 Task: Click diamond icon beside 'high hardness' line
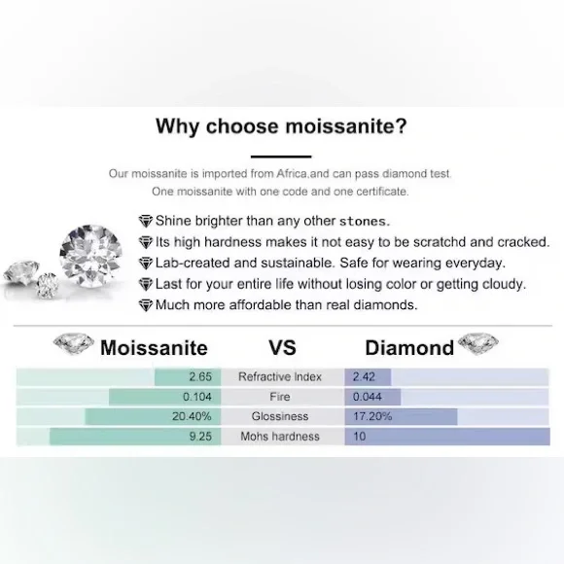[x=145, y=242]
